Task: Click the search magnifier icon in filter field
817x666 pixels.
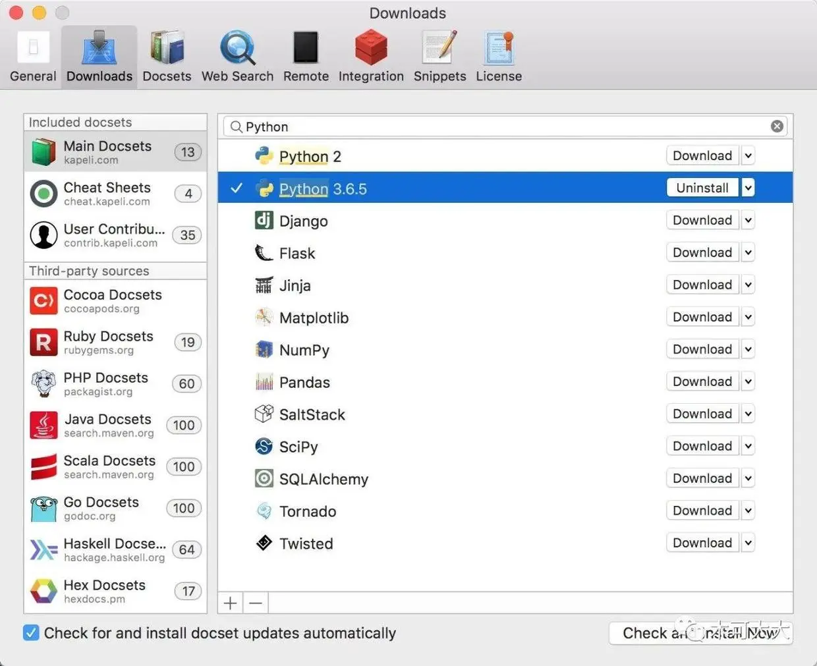Action: [236, 126]
